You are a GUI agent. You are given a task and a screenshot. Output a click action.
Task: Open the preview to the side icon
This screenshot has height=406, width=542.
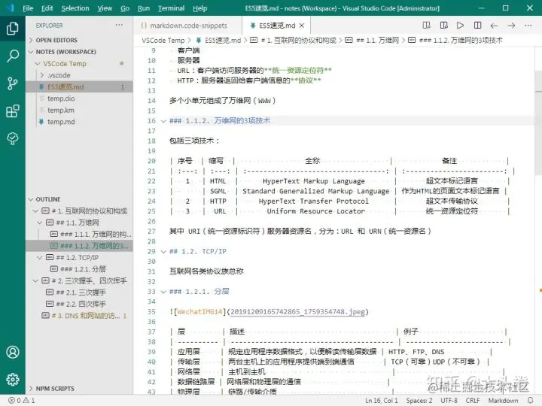[427, 26]
